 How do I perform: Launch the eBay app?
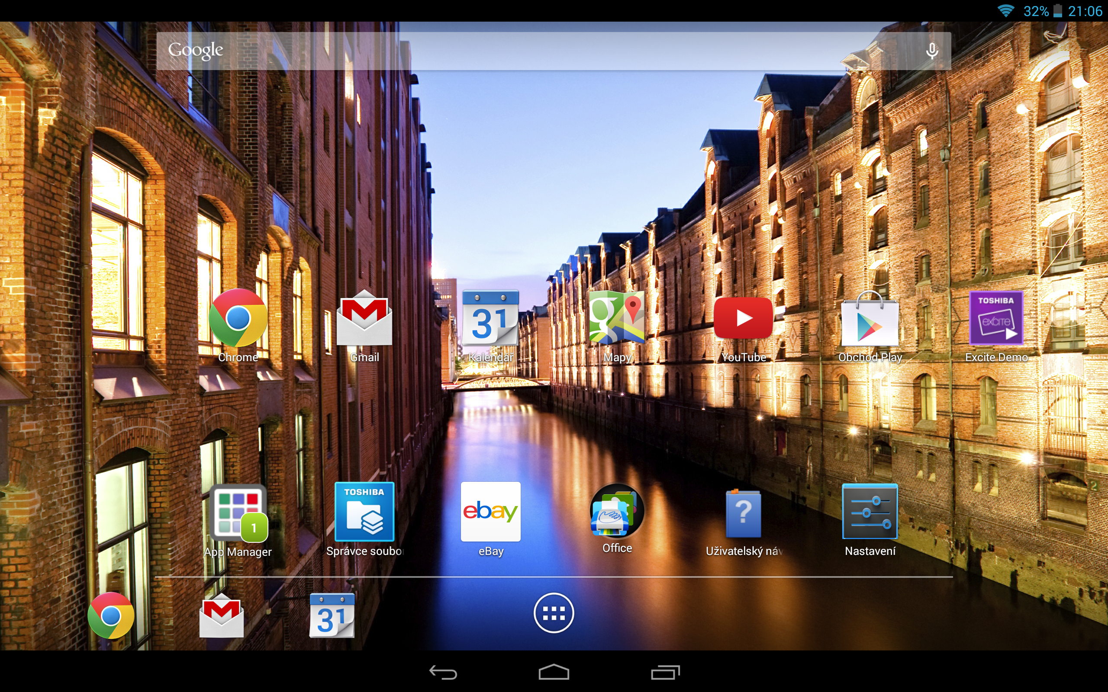click(x=490, y=512)
